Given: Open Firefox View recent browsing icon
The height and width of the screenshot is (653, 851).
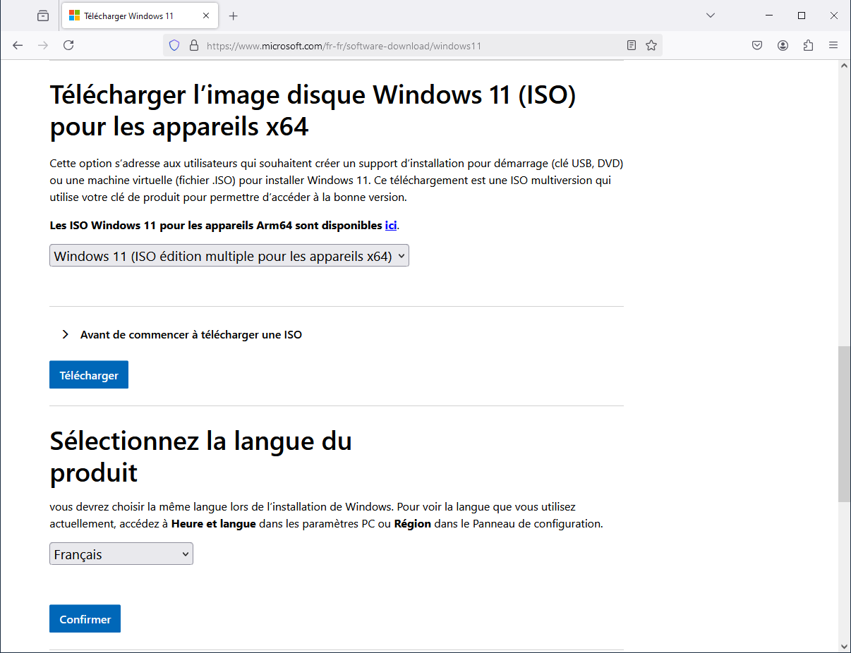Looking at the screenshot, I should click(43, 16).
